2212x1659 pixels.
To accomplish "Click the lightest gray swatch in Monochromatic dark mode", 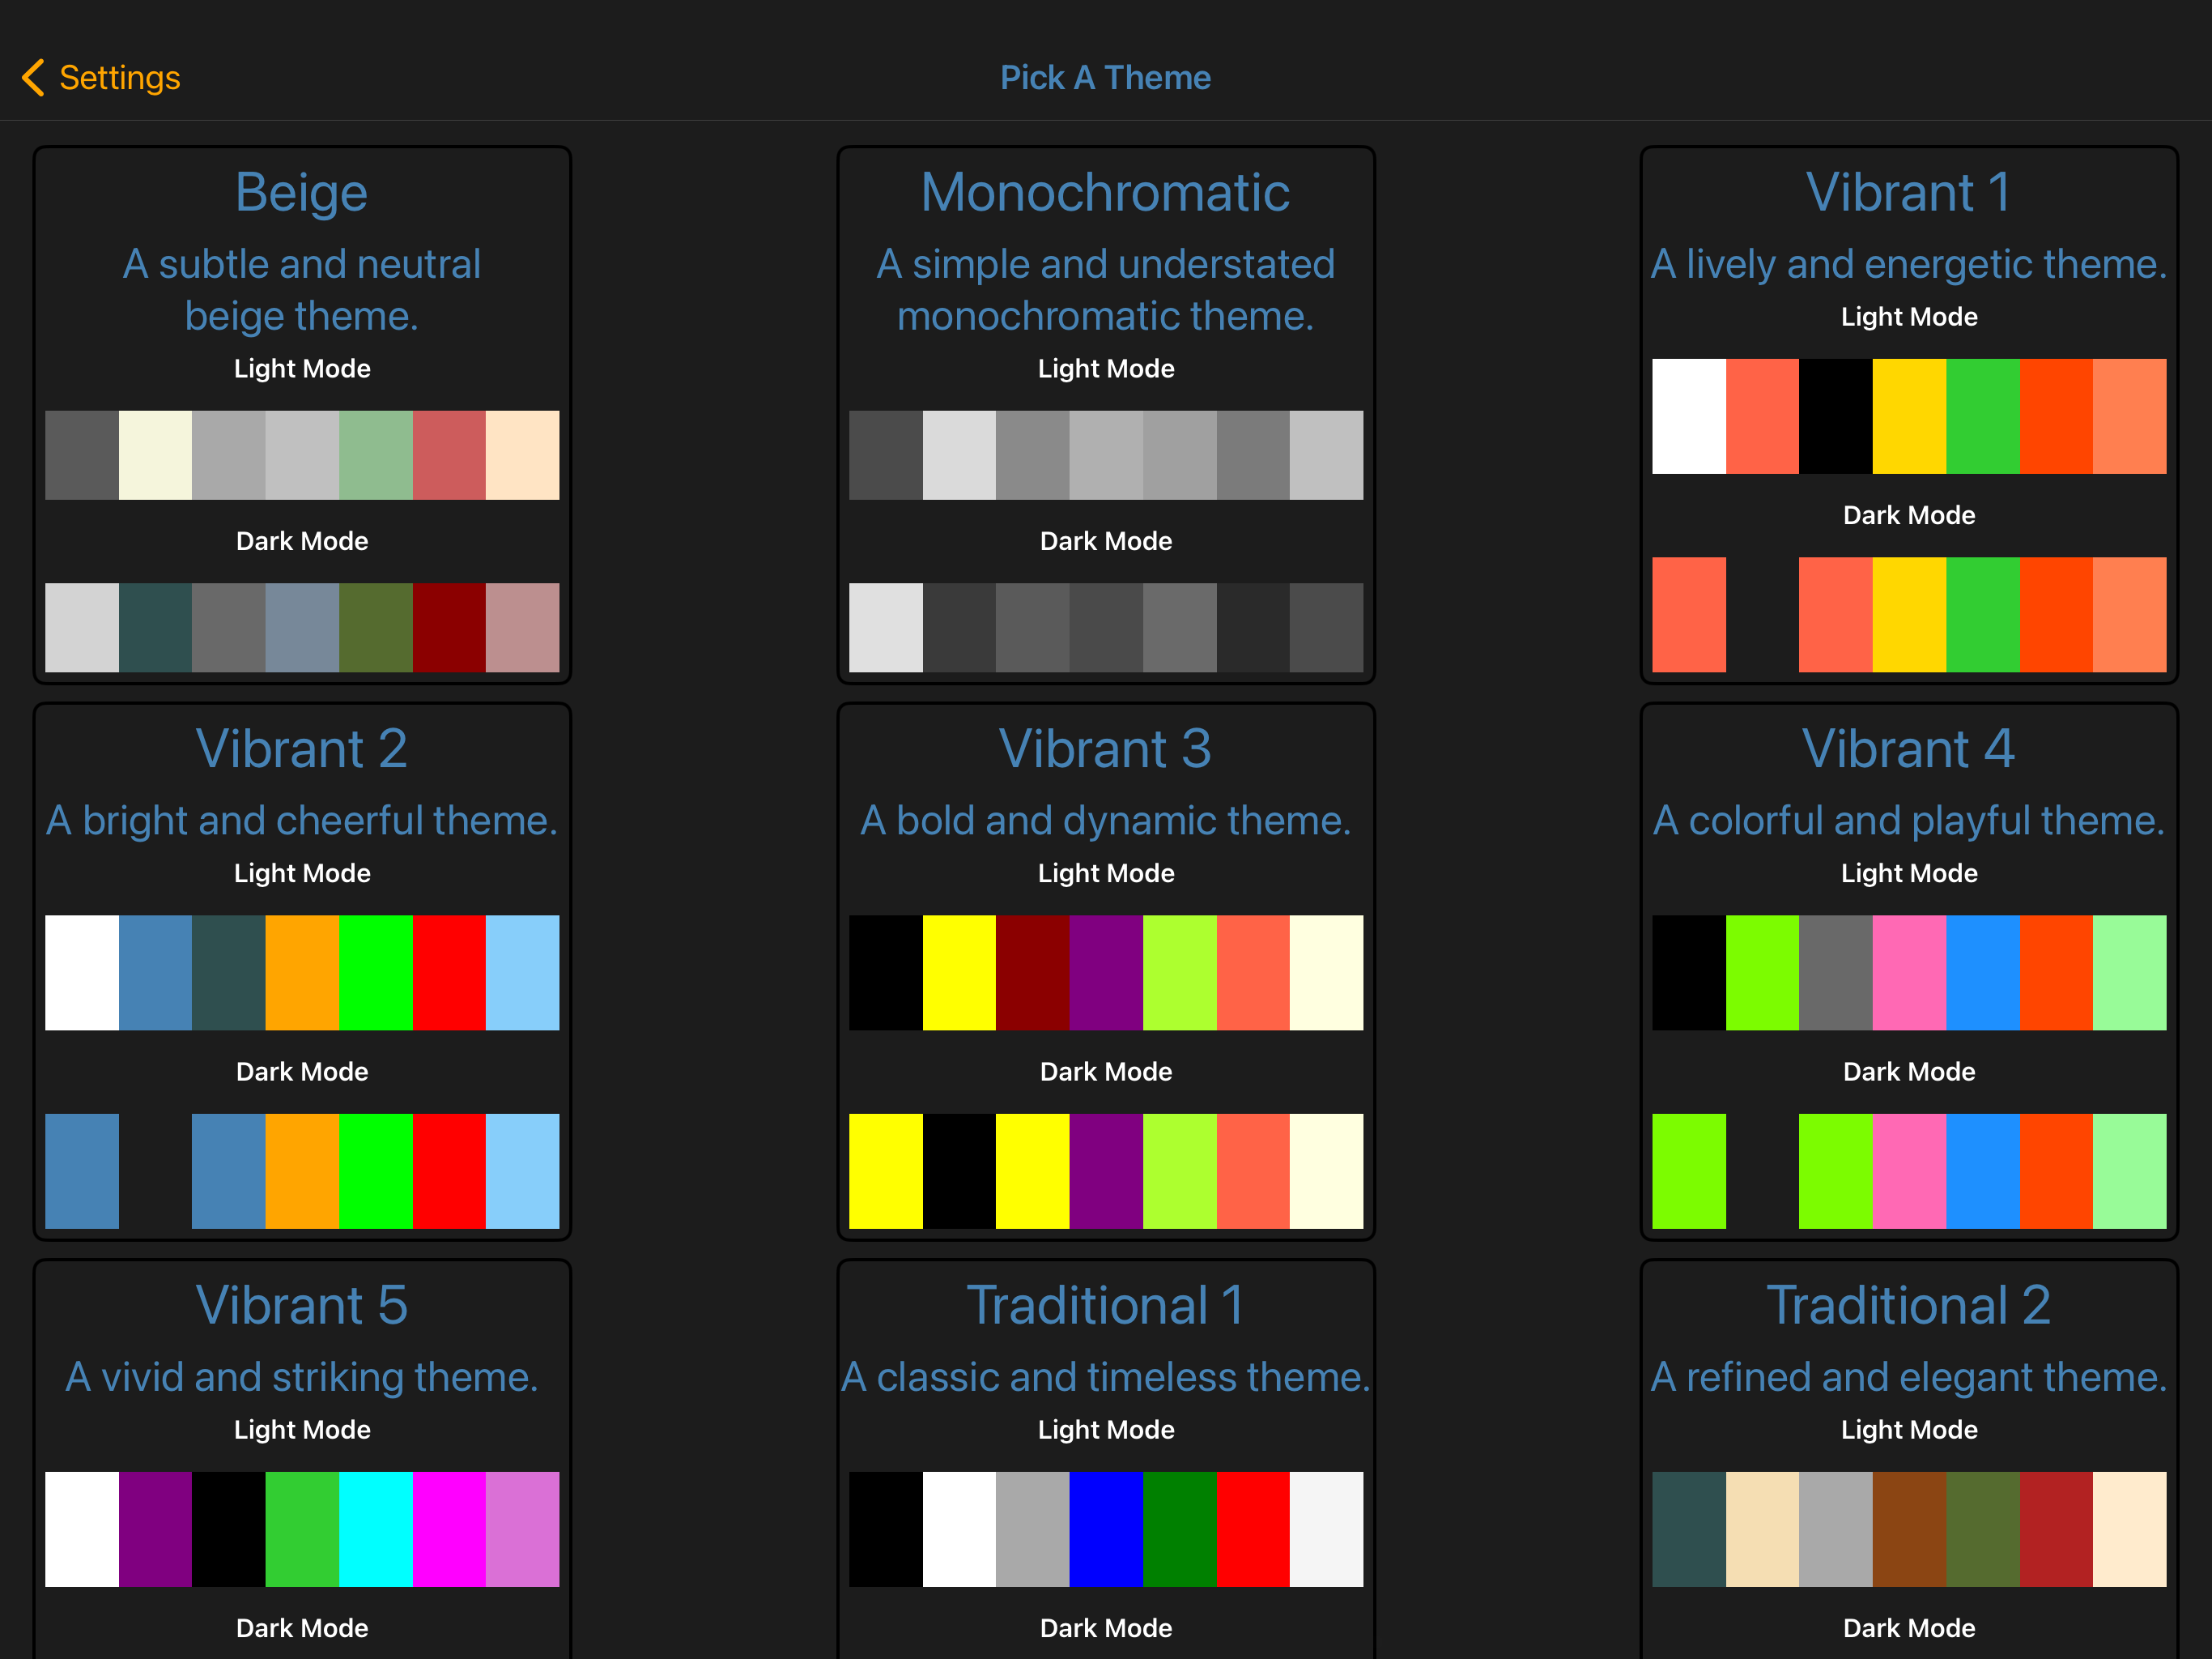I will (886, 627).
